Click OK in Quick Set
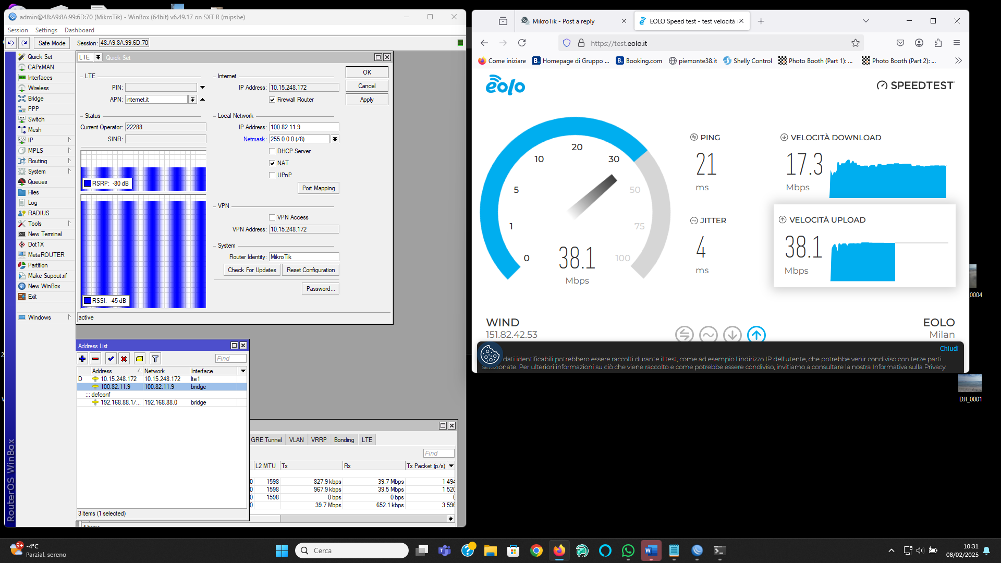The image size is (1001, 563). tap(367, 72)
